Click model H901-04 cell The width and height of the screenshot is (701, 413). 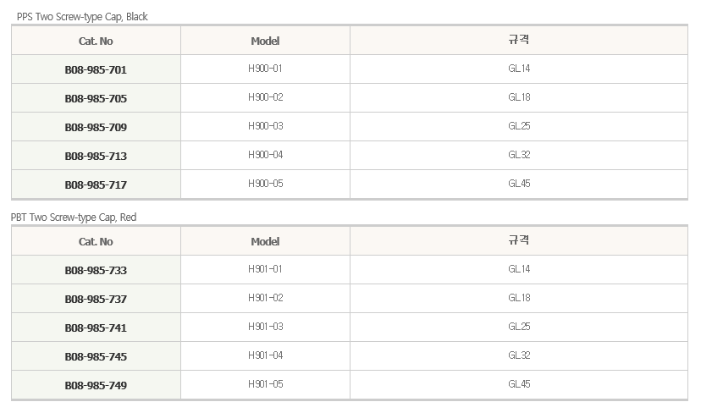(x=266, y=355)
